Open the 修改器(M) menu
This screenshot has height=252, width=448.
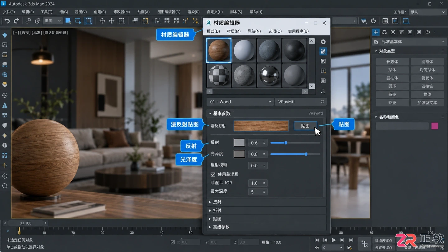[x=121, y=12]
